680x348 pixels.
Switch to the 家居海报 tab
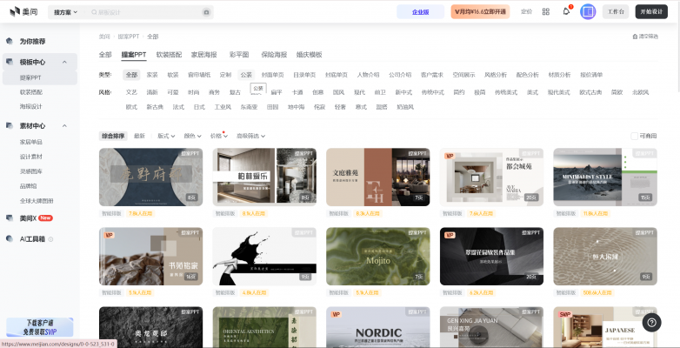pyautogui.click(x=204, y=55)
